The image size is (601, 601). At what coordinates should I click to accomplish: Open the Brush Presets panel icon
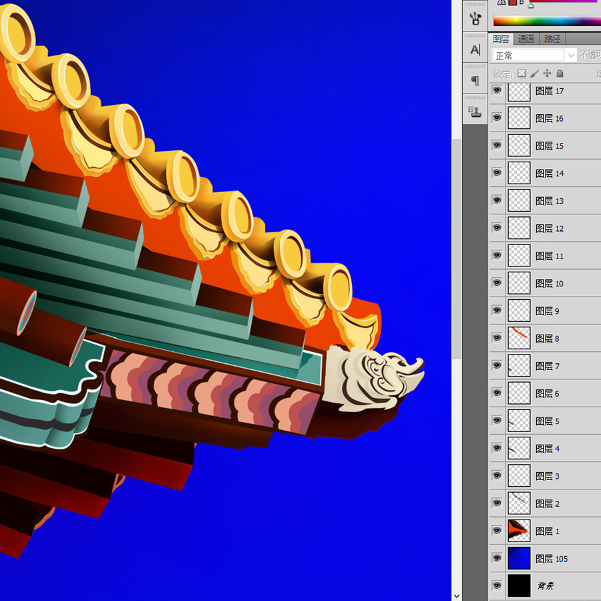click(475, 18)
